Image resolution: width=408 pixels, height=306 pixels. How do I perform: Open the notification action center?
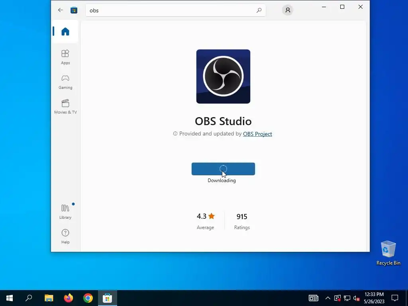[395, 298]
